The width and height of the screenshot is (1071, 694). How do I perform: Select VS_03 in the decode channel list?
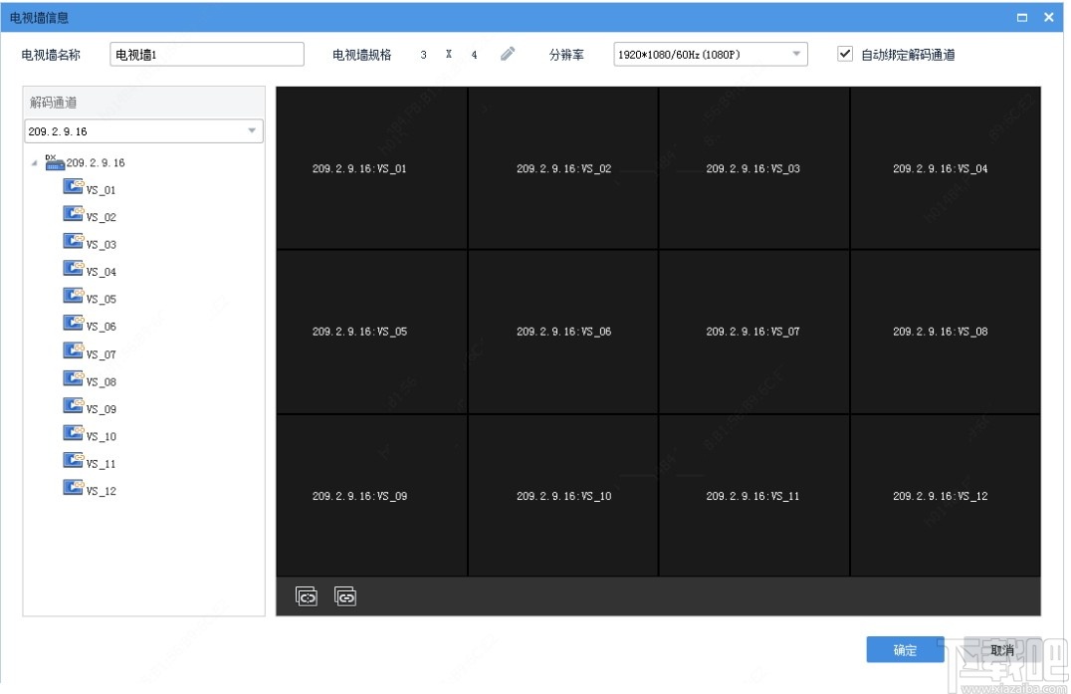tap(73, 240)
